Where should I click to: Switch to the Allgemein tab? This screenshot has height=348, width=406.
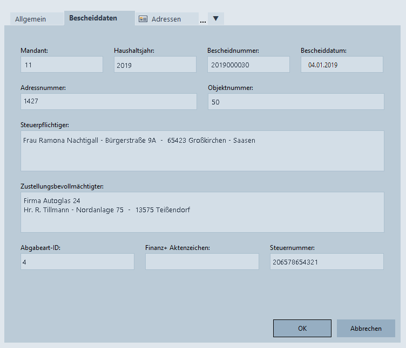[31, 19]
